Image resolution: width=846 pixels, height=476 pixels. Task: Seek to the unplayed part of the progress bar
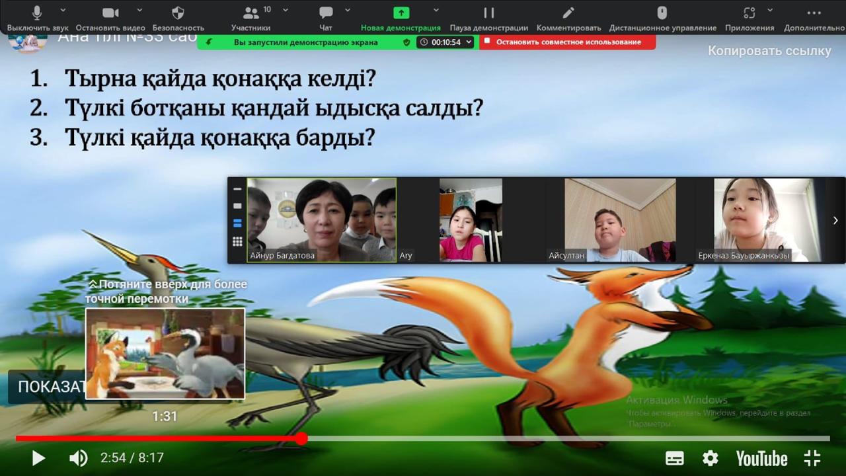coord(568,438)
